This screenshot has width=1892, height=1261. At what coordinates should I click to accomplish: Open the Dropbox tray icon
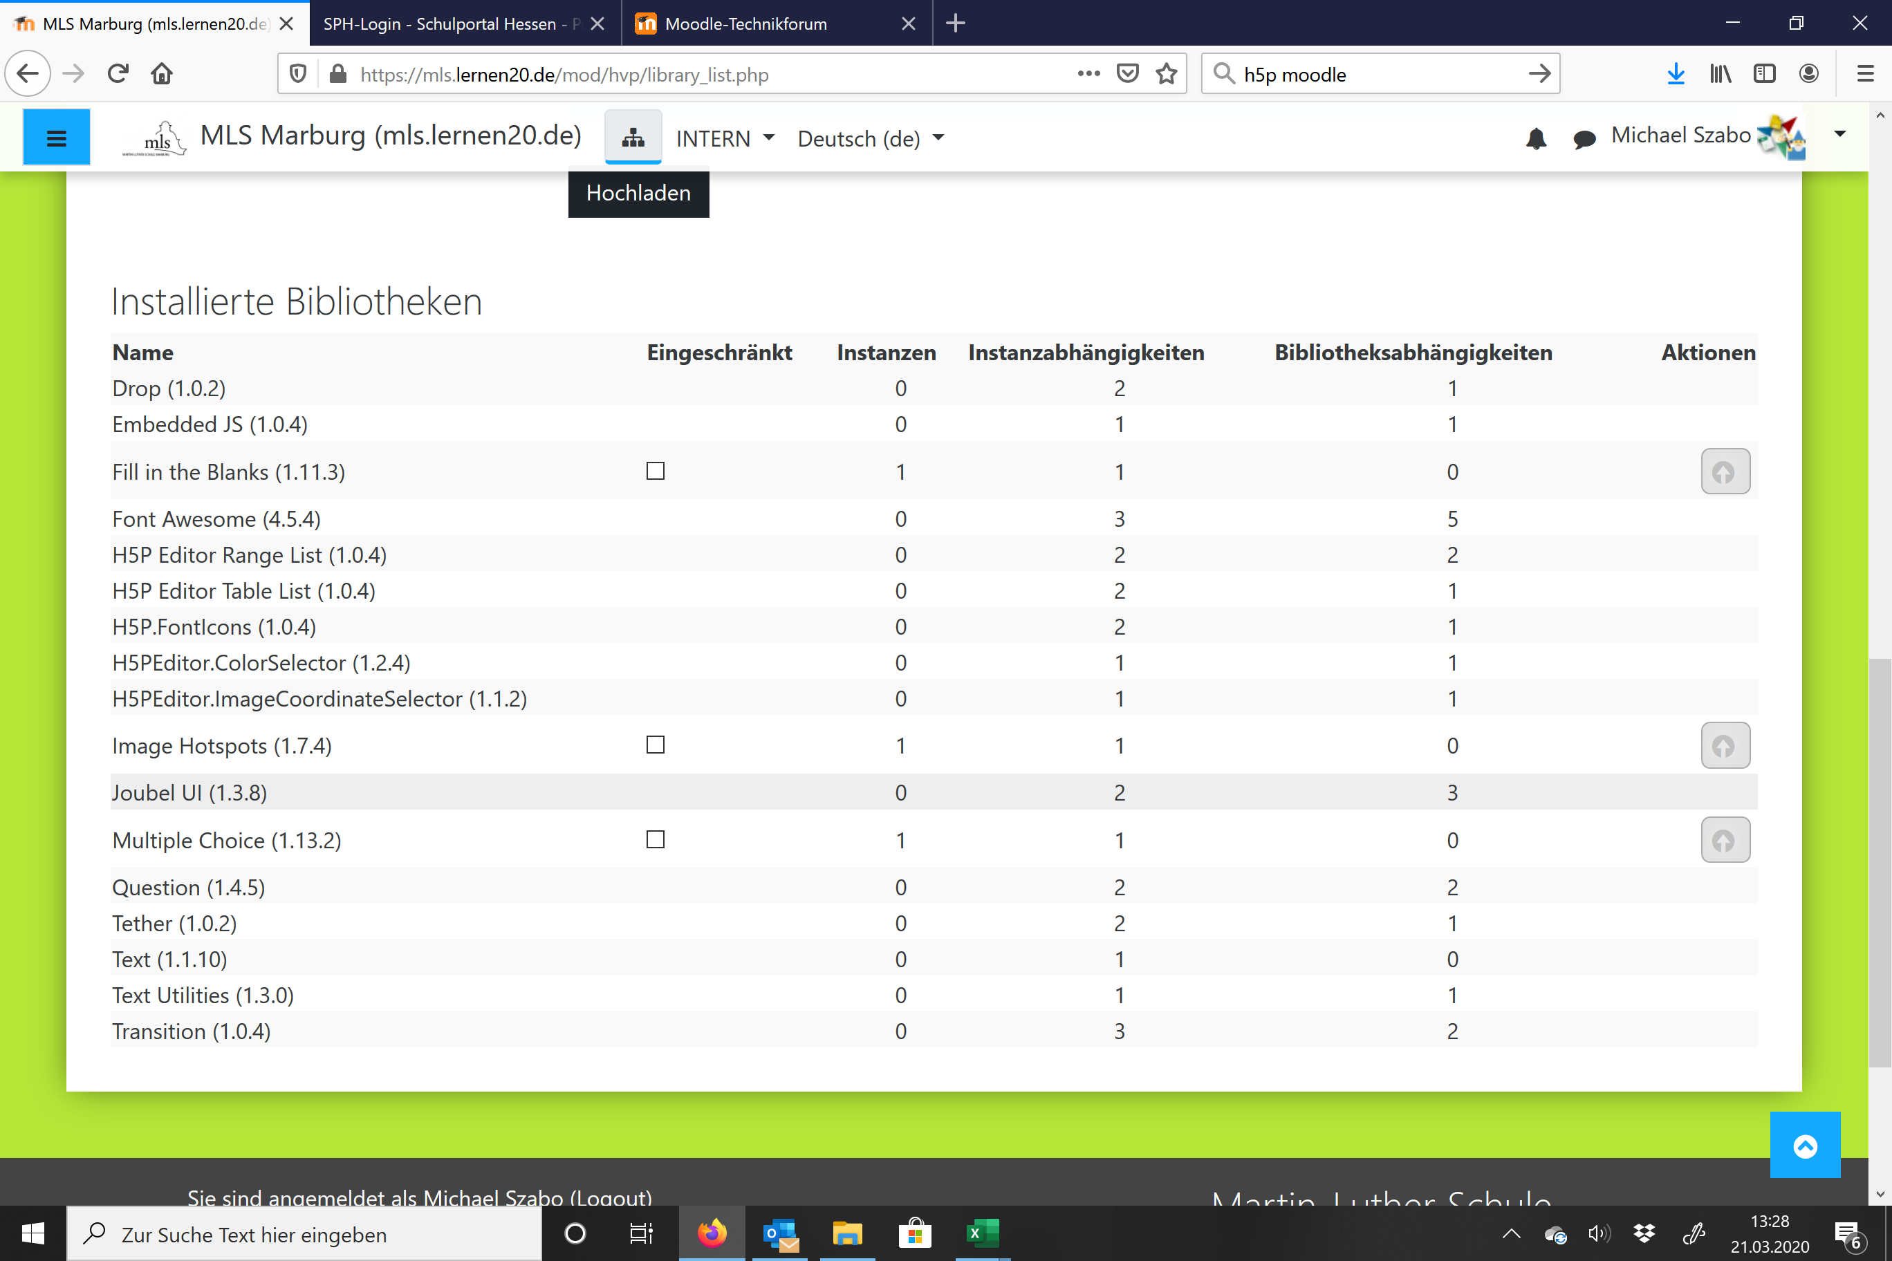point(1644,1233)
